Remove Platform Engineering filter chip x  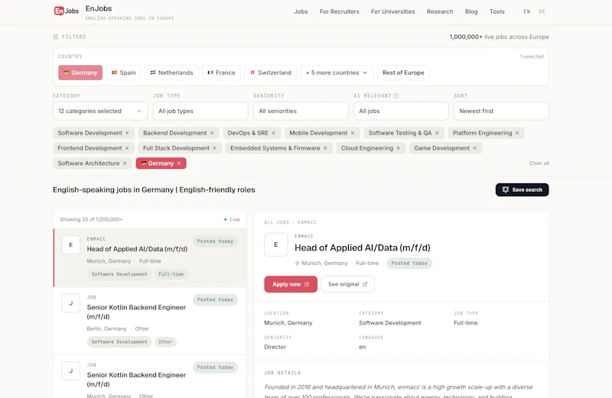pos(517,133)
